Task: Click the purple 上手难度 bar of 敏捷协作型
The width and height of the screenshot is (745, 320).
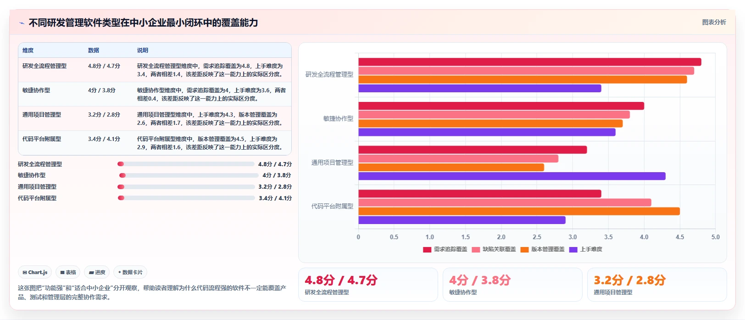Action: tap(487, 132)
